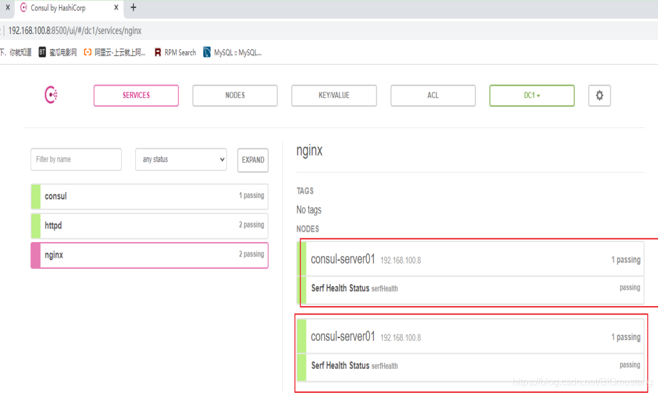The height and width of the screenshot is (393, 658).
Task: Click 1 passing count on consul row
Action: [251, 195]
